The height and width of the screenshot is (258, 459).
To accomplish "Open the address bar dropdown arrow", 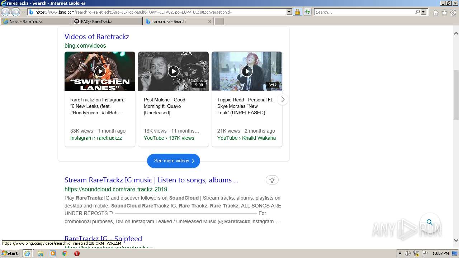I will (289, 12).
